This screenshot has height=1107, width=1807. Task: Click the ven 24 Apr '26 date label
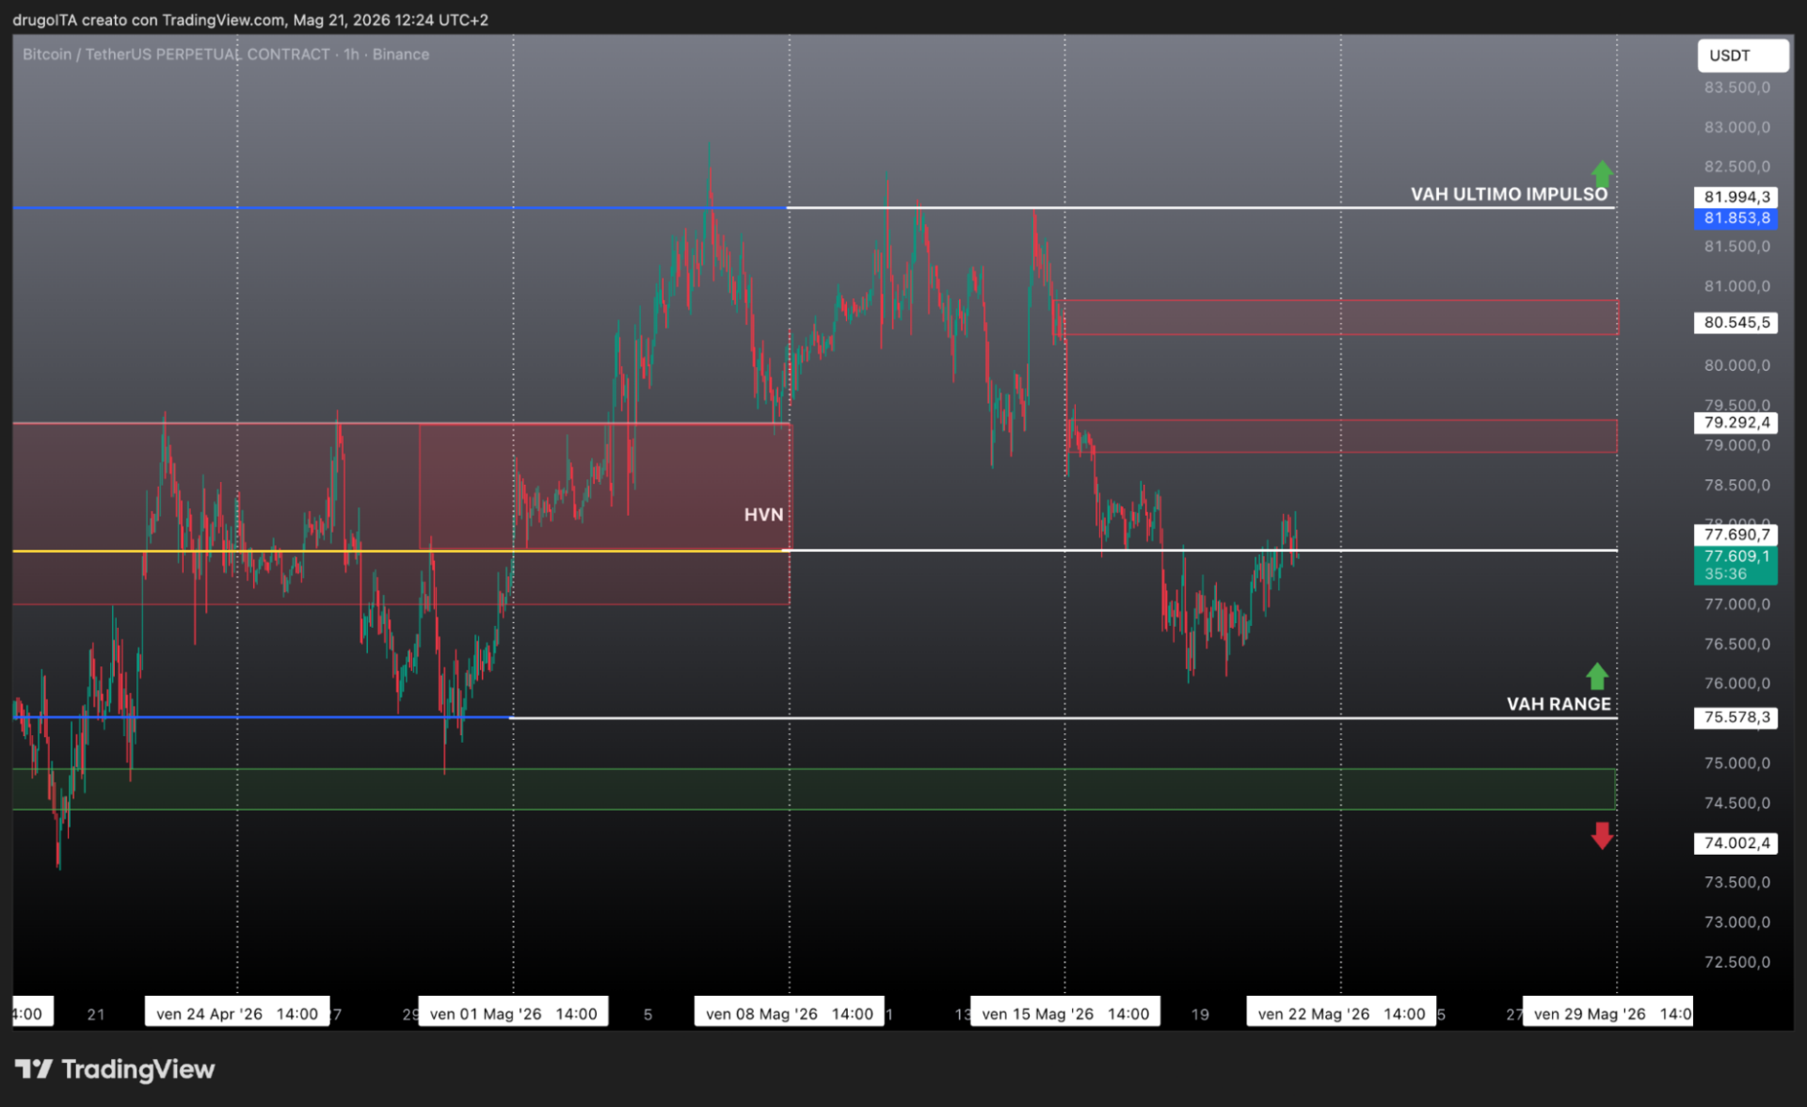pyautogui.click(x=237, y=1014)
